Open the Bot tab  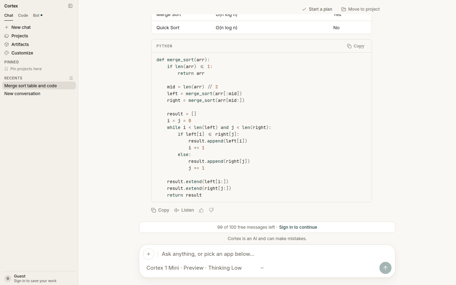pyautogui.click(x=37, y=15)
